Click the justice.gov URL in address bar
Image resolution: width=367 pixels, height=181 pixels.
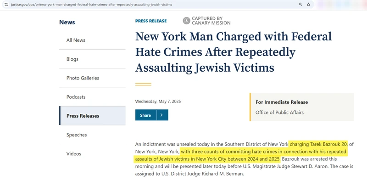[x=91, y=5]
